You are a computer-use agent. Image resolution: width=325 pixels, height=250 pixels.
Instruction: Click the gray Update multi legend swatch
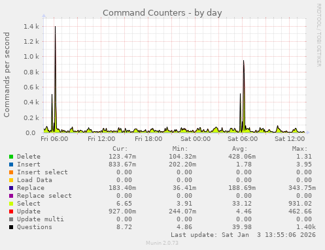(11, 219)
